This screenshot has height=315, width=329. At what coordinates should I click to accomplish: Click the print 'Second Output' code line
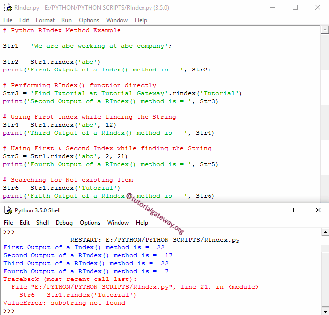(x=111, y=101)
